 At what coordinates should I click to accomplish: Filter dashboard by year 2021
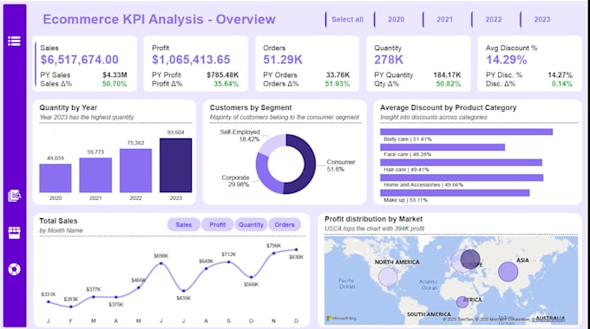coord(445,19)
